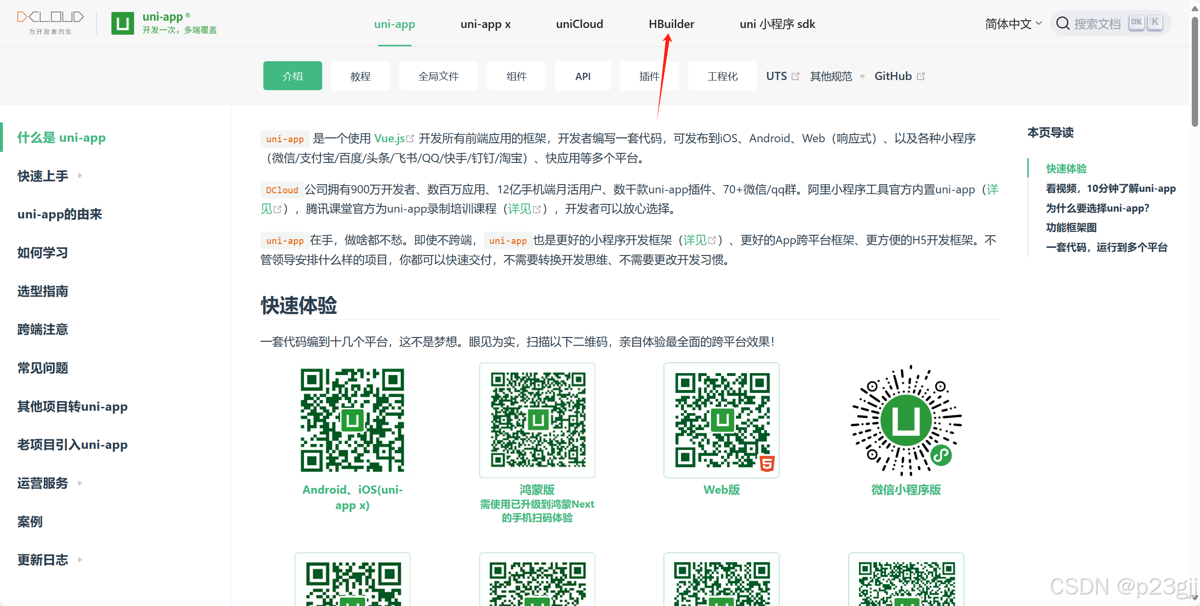
Task: Click the search magnifier icon
Action: coord(1063,23)
